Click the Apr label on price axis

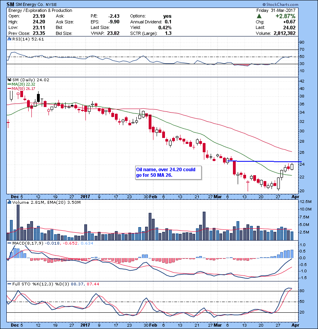295,197
